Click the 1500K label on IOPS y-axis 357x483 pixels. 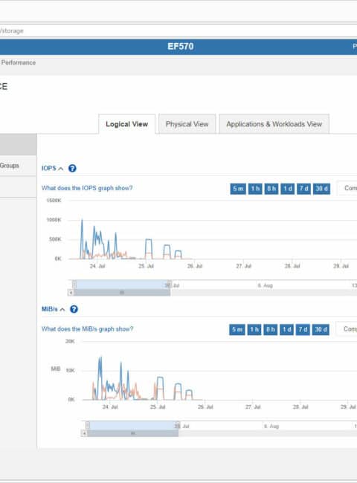54,201
